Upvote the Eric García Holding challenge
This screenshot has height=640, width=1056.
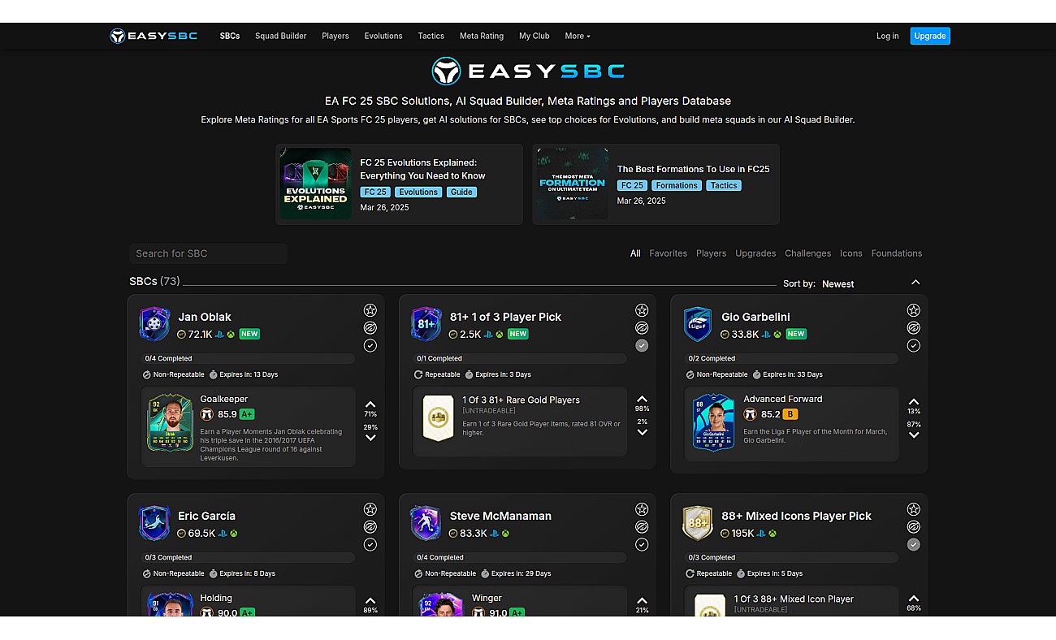point(370,601)
